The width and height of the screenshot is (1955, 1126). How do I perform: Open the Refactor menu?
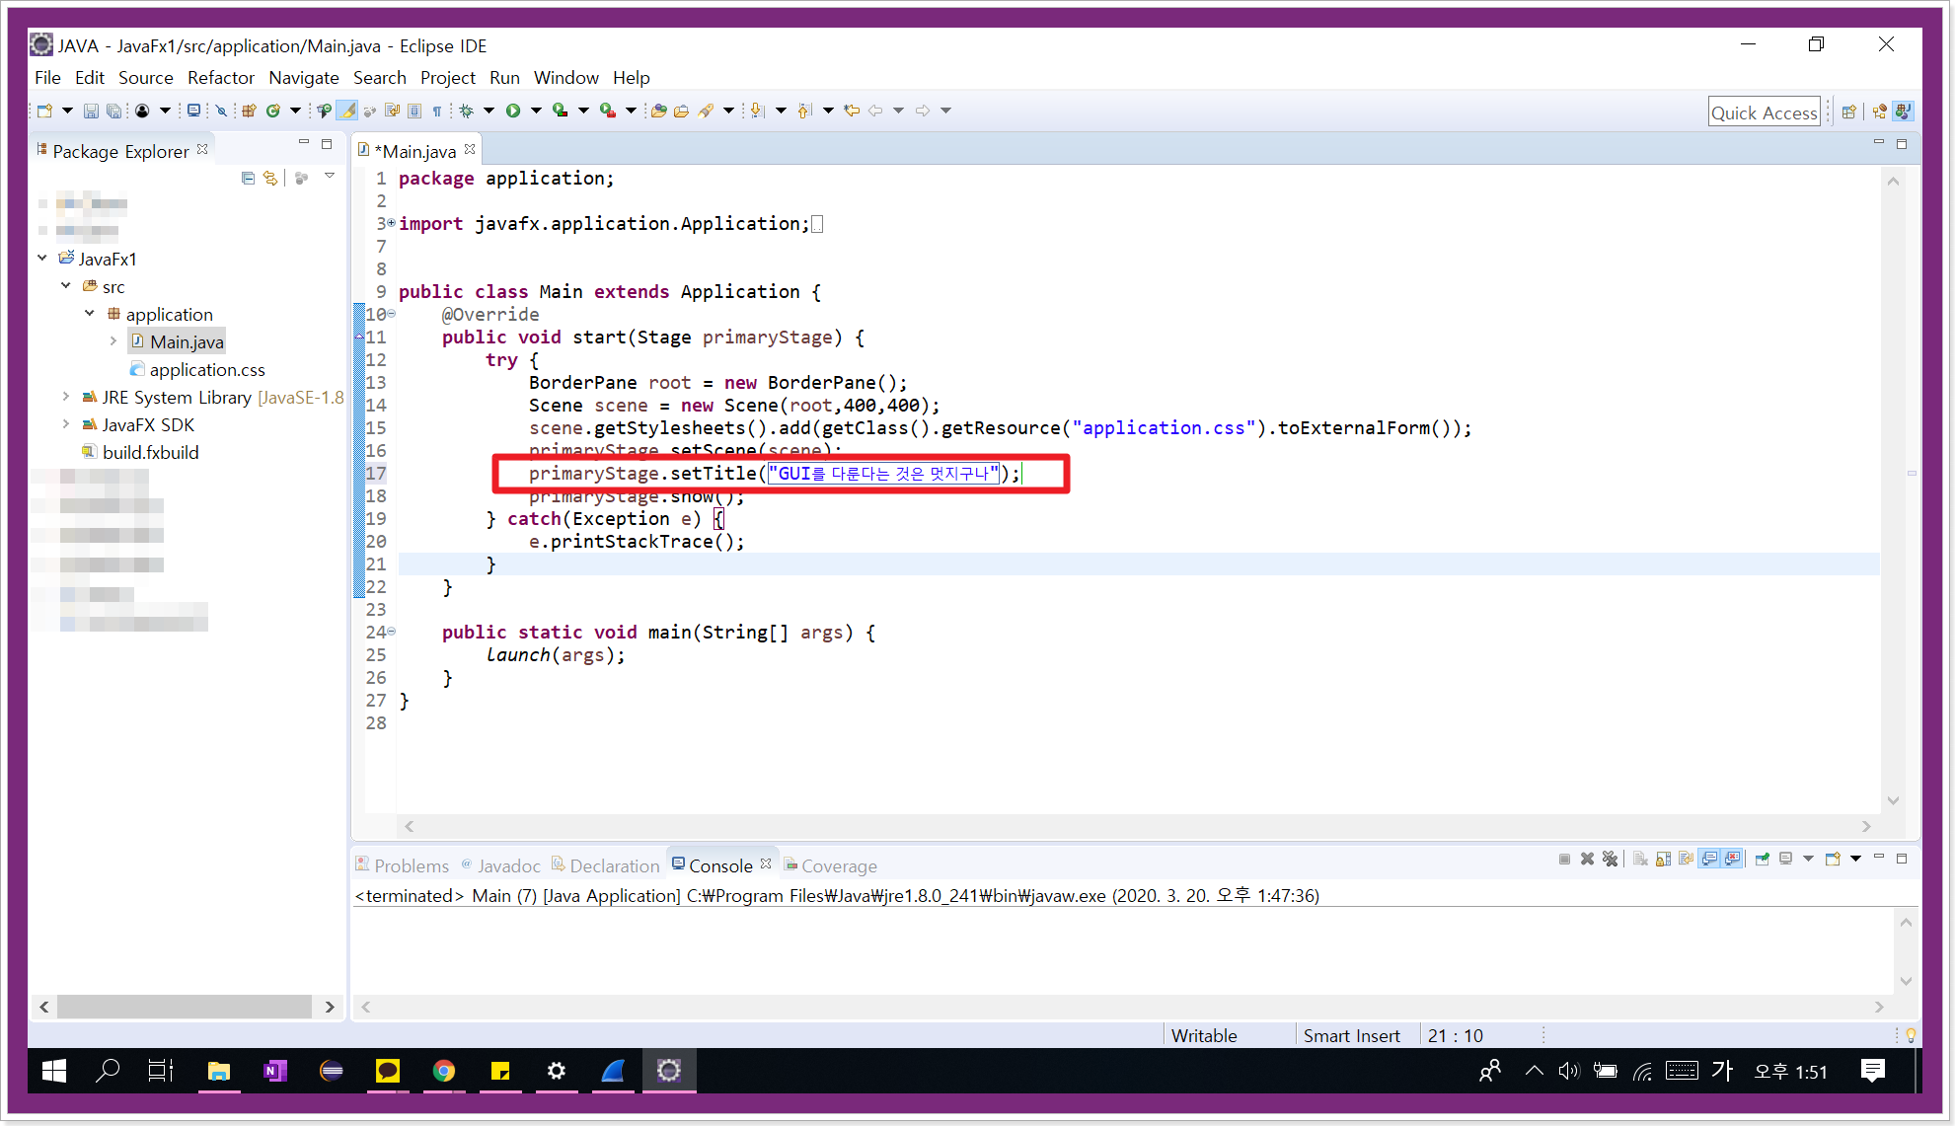click(220, 77)
